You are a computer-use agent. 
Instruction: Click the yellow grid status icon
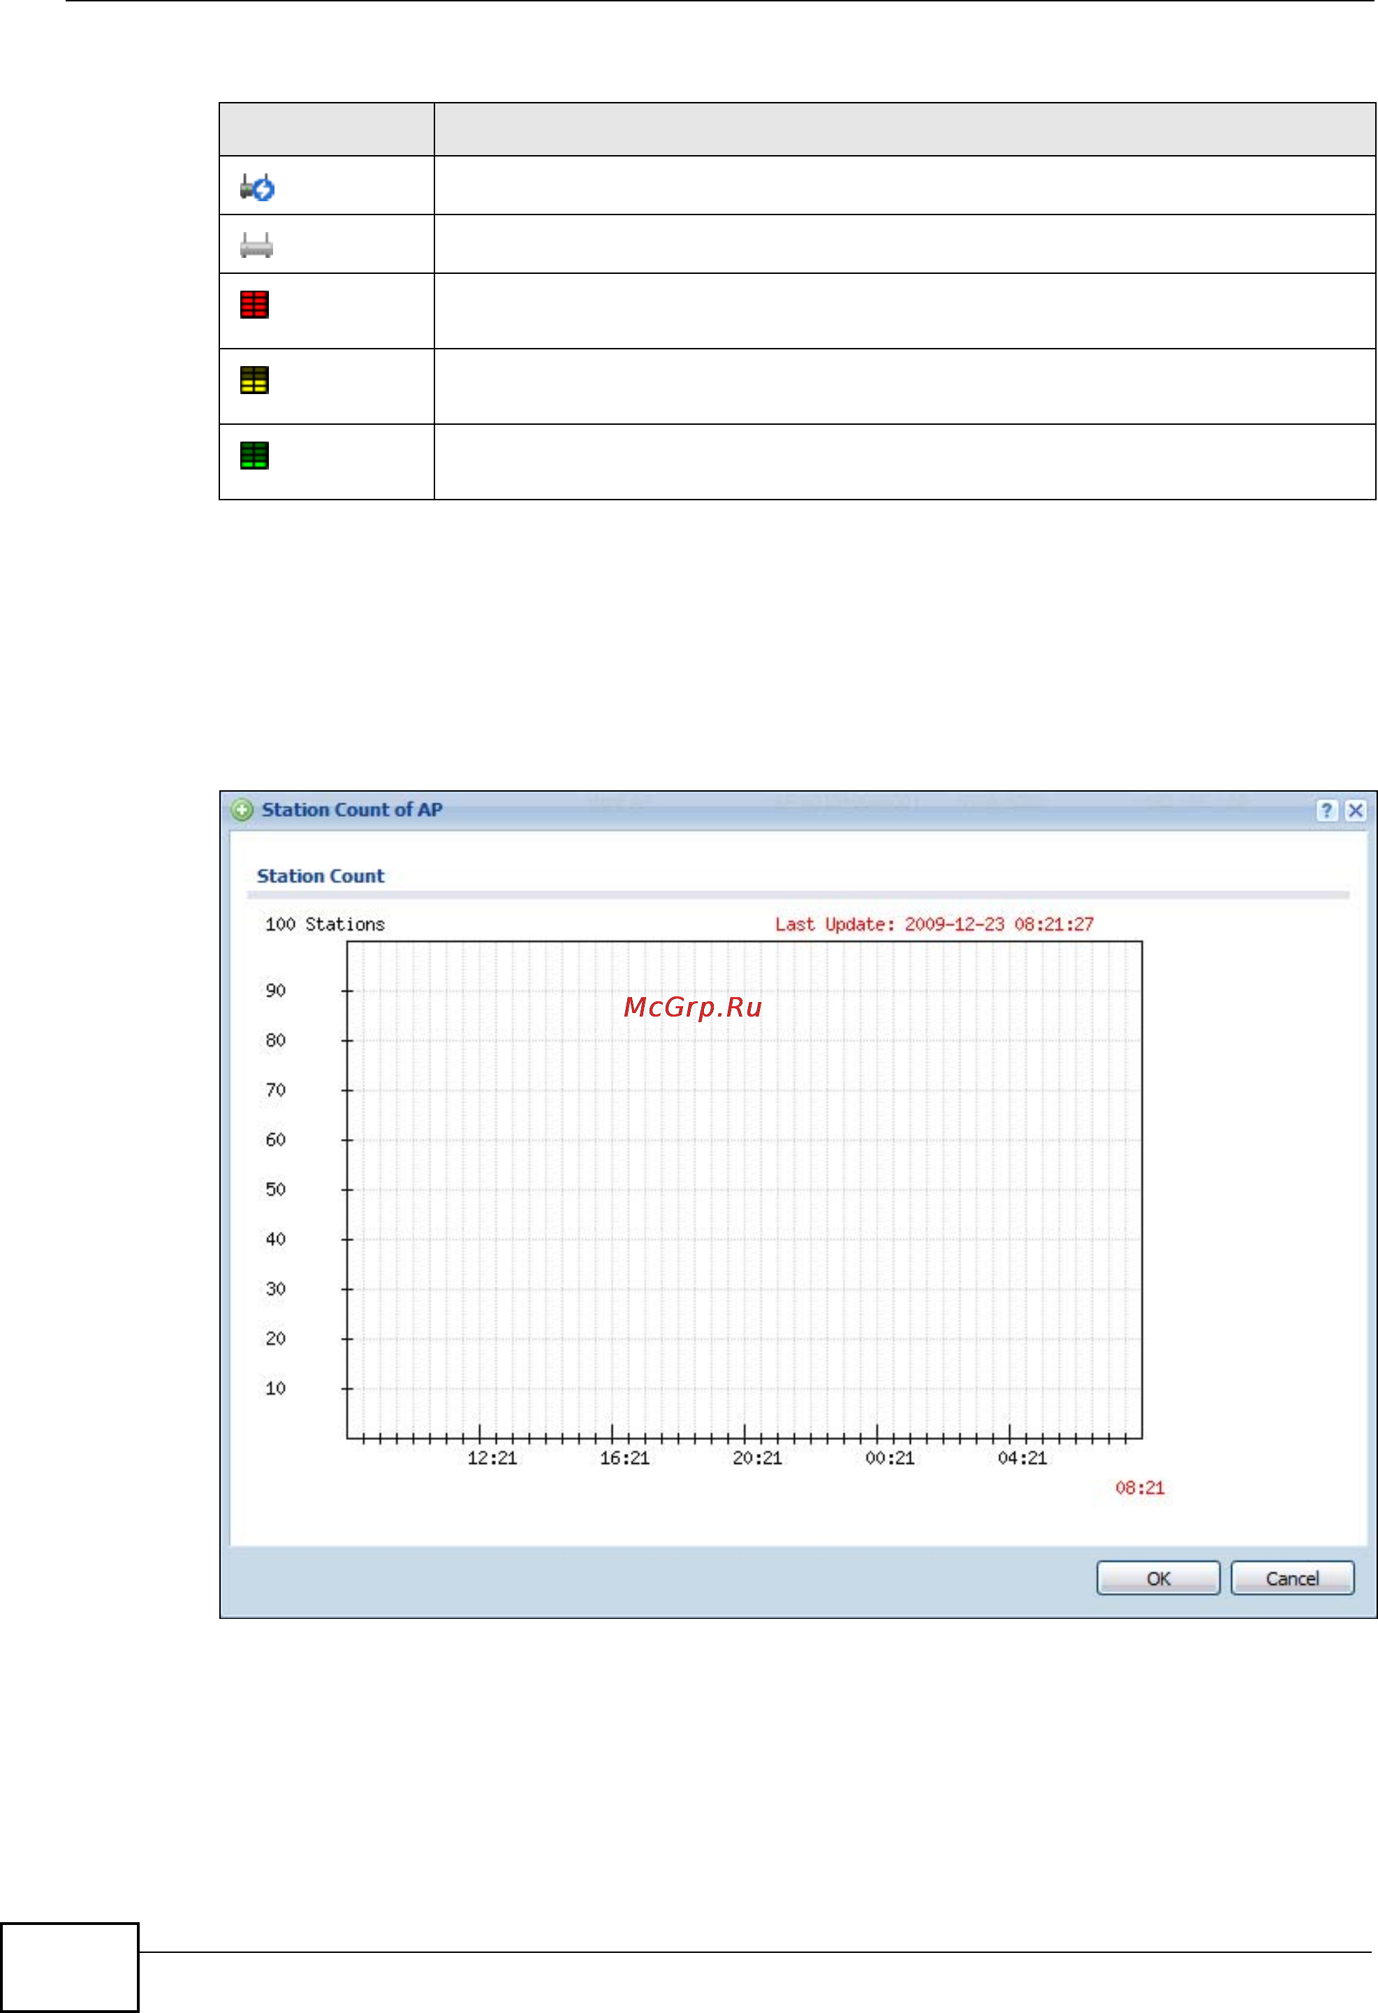[x=254, y=379]
